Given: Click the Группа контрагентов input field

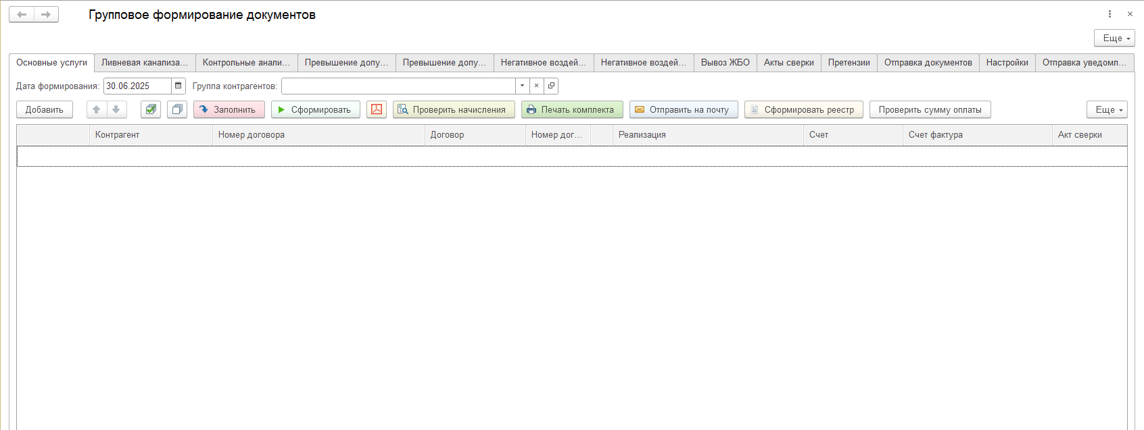Looking at the screenshot, I should [x=399, y=86].
